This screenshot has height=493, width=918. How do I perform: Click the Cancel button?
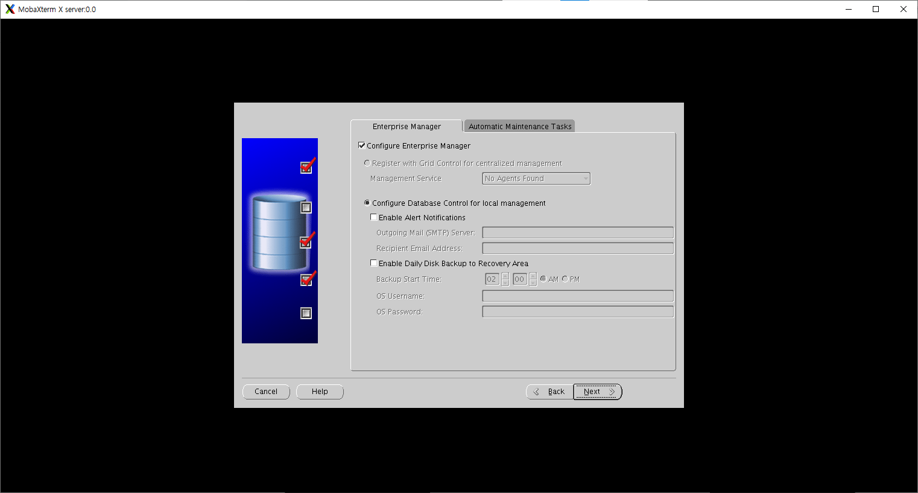tap(266, 392)
